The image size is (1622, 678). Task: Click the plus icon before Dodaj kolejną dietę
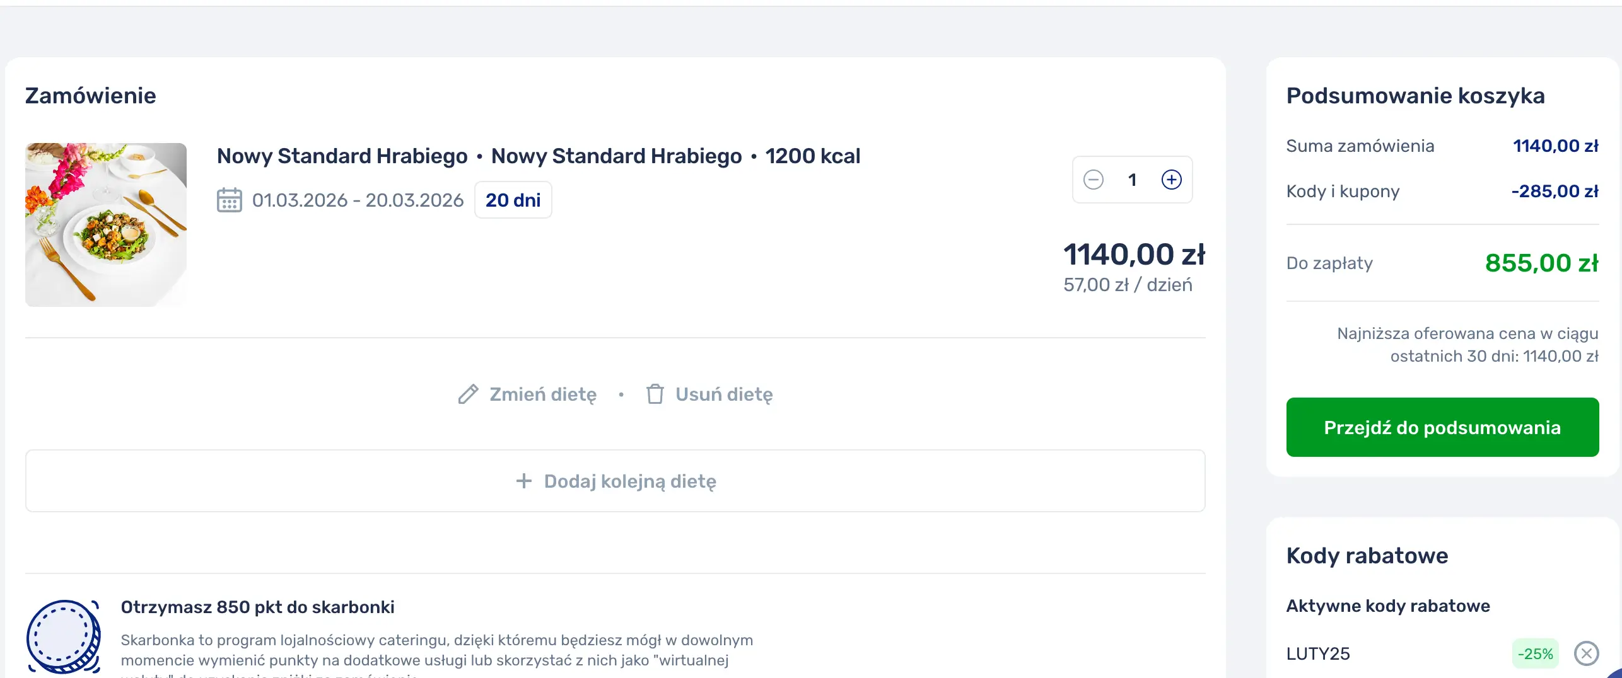[524, 481]
